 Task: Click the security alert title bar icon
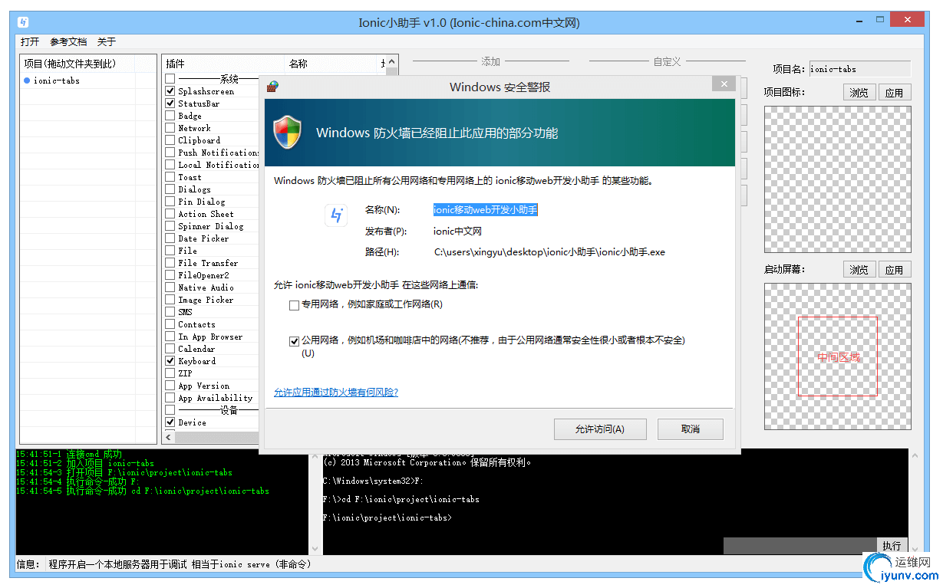click(272, 87)
